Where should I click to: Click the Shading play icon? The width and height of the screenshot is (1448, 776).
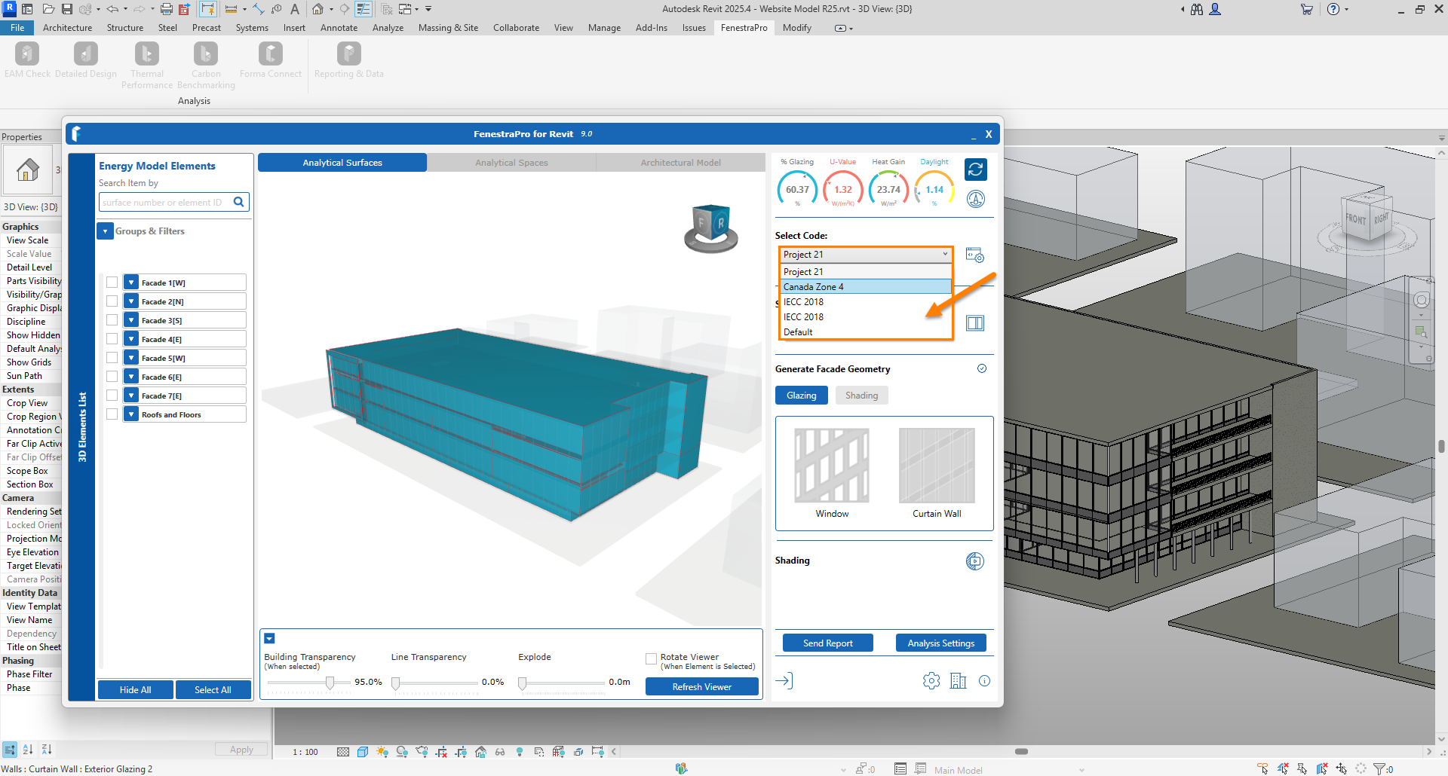(x=974, y=561)
